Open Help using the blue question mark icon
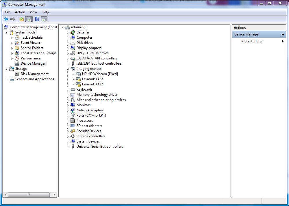289x206 pixels. tap(37, 19)
